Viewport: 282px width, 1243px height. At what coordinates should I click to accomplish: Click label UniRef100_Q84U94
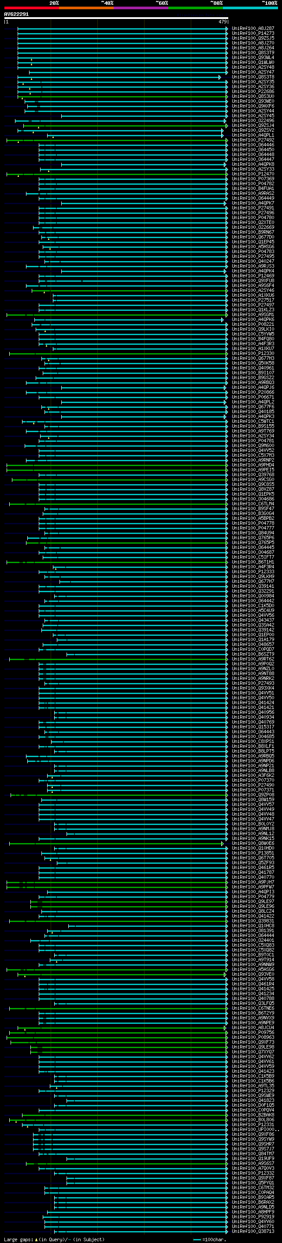pos(253,533)
